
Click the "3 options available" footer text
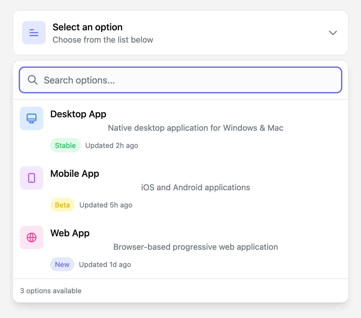[51, 291]
